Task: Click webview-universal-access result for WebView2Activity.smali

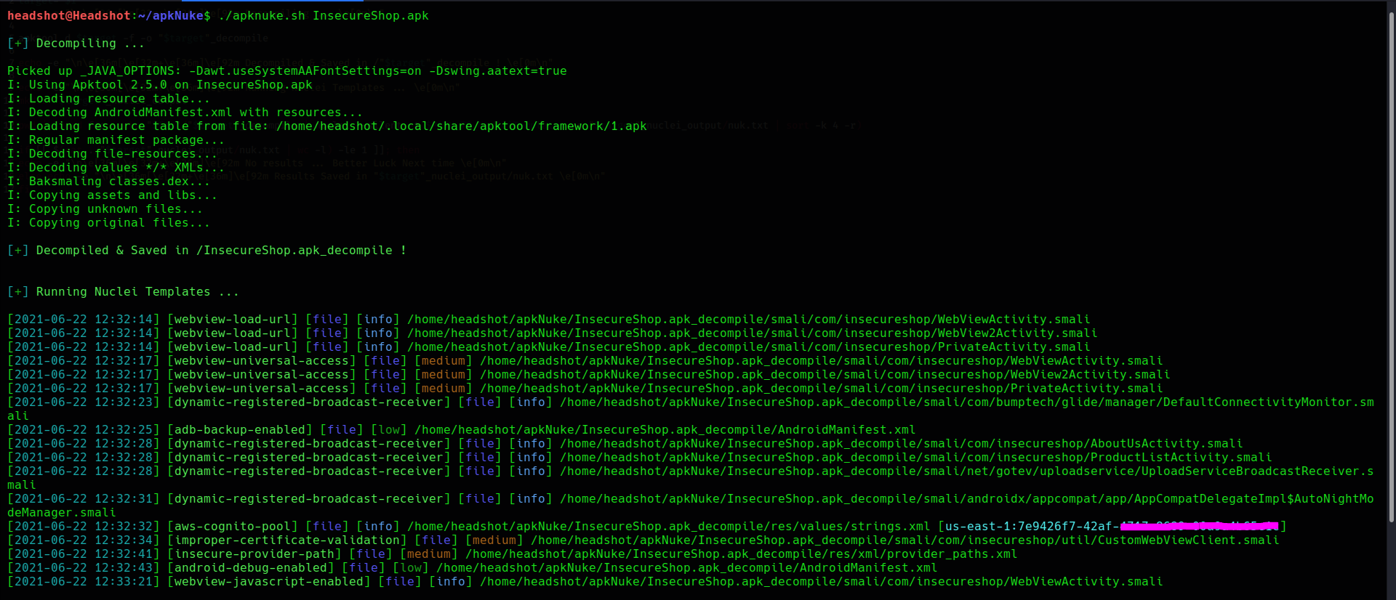Action: (x=589, y=375)
